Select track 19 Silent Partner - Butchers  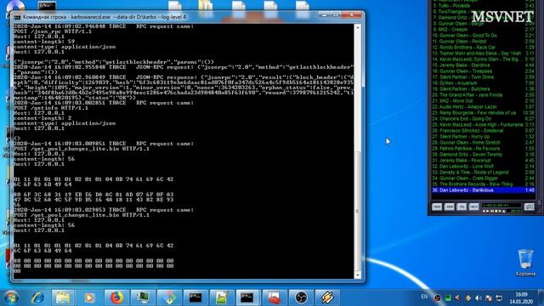pos(484,88)
